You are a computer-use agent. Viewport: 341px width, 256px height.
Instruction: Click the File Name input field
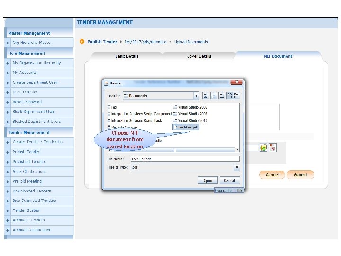185,159
